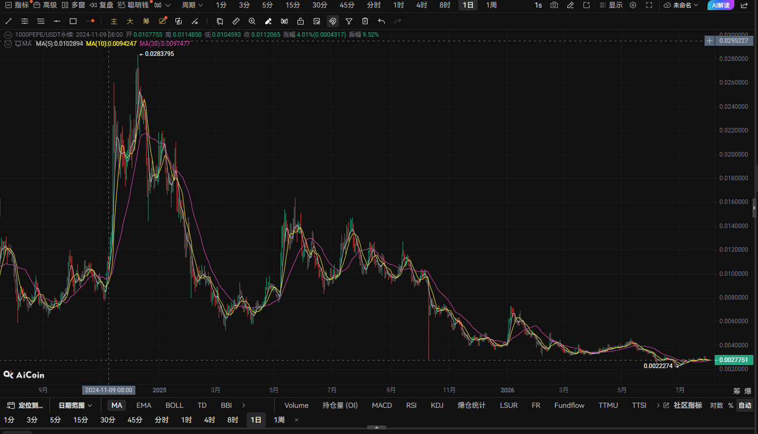Viewport: 758px width, 434px height.
Task: Toggle 对数 logarithmic scale
Action: (716, 405)
